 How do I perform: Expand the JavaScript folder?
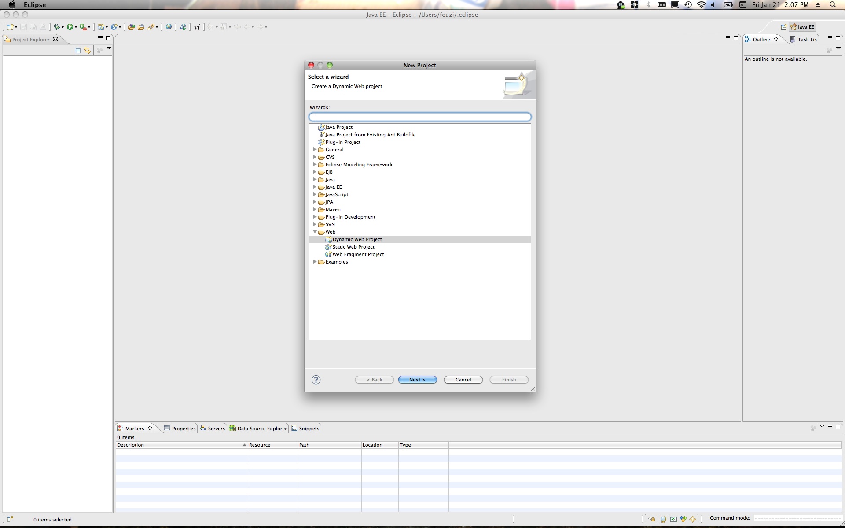point(315,194)
